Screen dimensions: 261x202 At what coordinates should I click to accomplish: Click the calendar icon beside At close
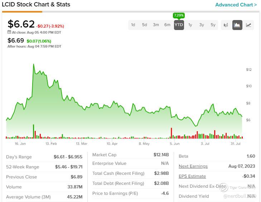[x=9, y=32]
